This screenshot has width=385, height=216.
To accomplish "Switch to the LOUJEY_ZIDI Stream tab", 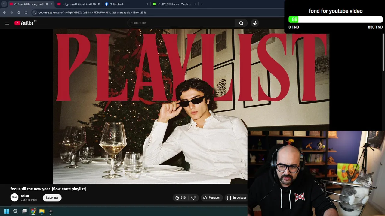I will (x=174, y=4).
